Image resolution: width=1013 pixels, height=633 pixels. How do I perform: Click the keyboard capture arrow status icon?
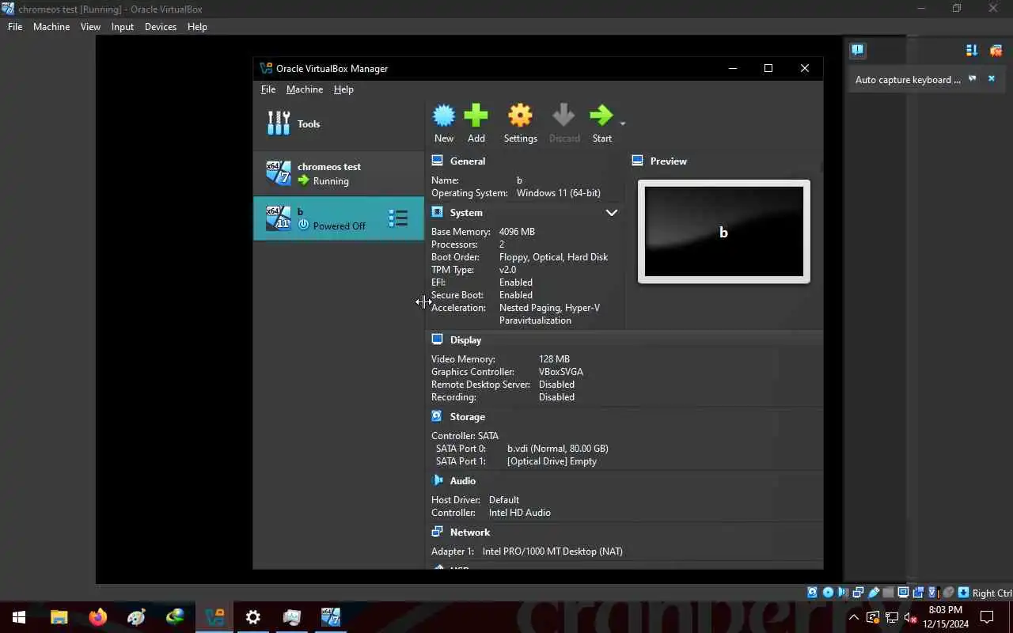(963, 593)
